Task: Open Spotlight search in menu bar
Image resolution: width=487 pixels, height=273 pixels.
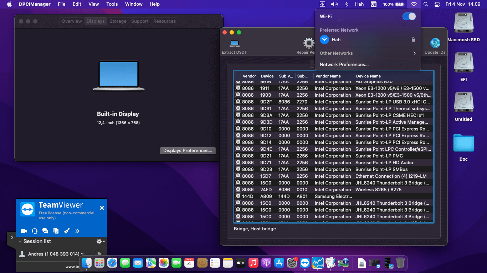Action: pyautogui.click(x=426, y=4)
